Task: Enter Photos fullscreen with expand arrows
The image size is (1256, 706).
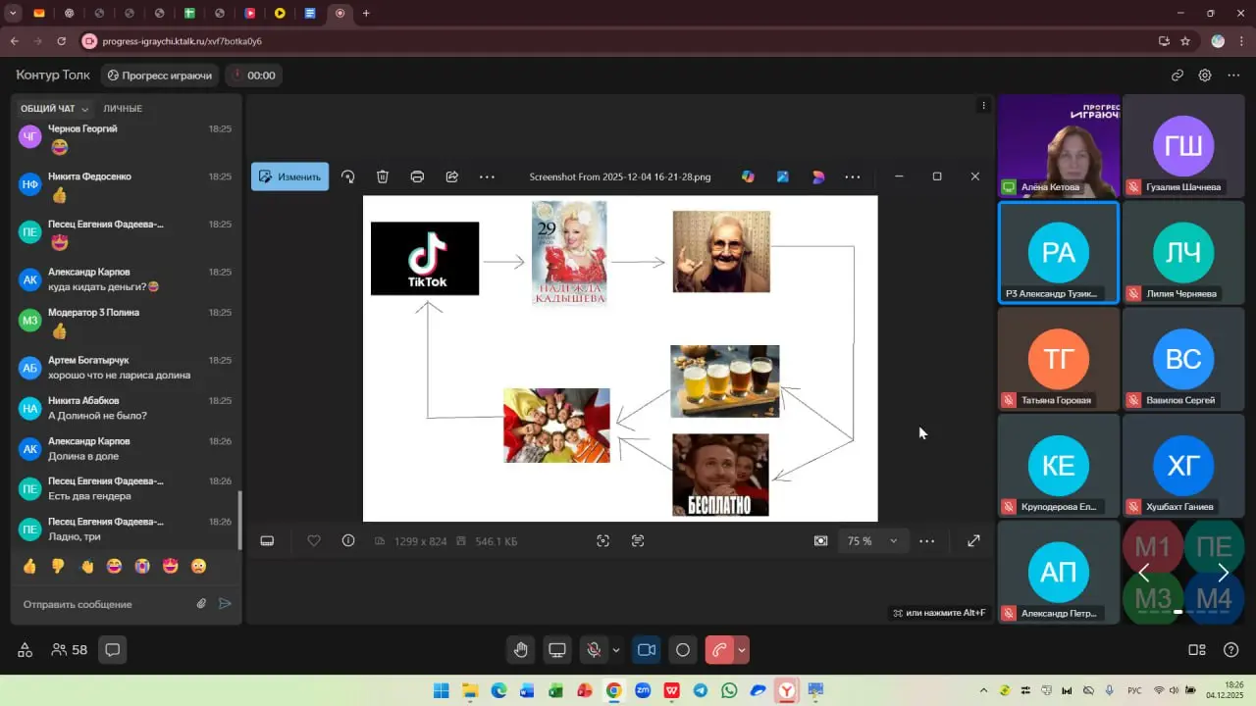Action: (973, 541)
